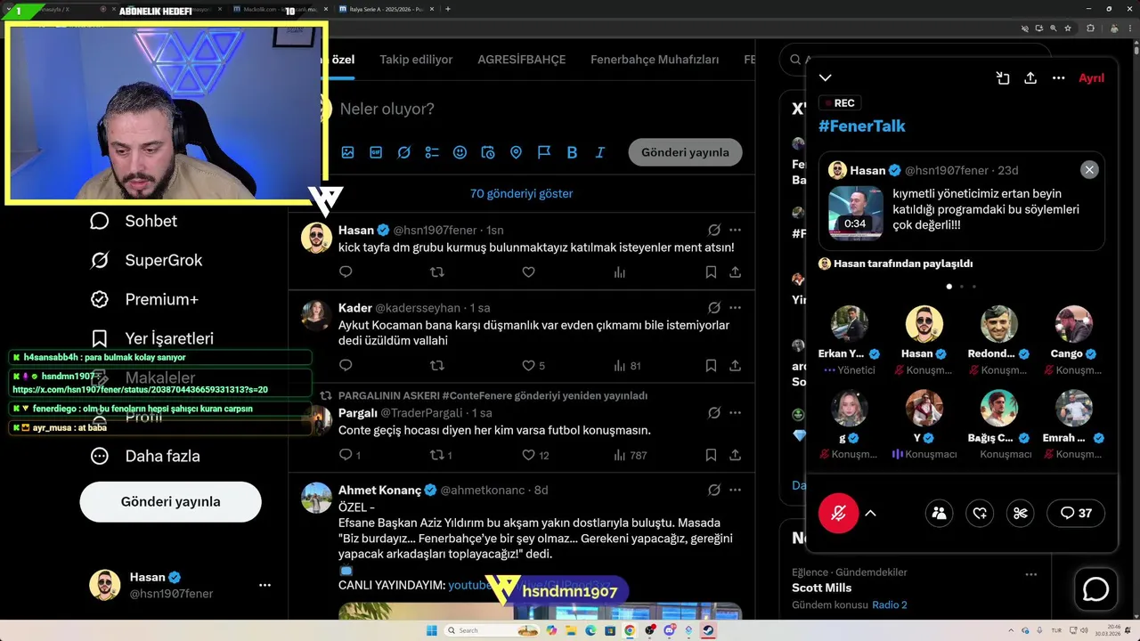Click sidebar Gönderi yayınla button
The width and height of the screenshot is (1140, 641).
[x=170, y=502]
